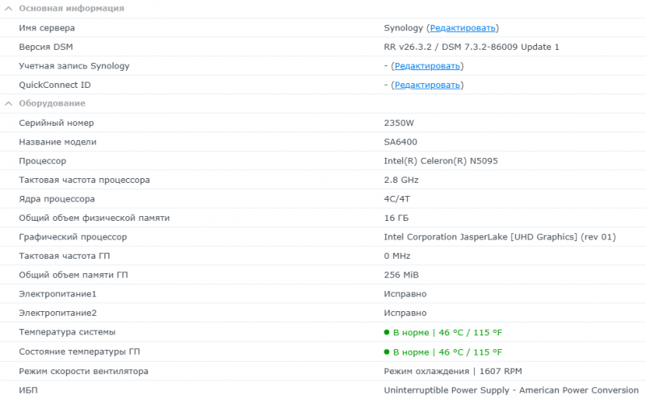Screen dimensions: 646x399
Task: Click the model name value SA6400
Action: [401, 142]
